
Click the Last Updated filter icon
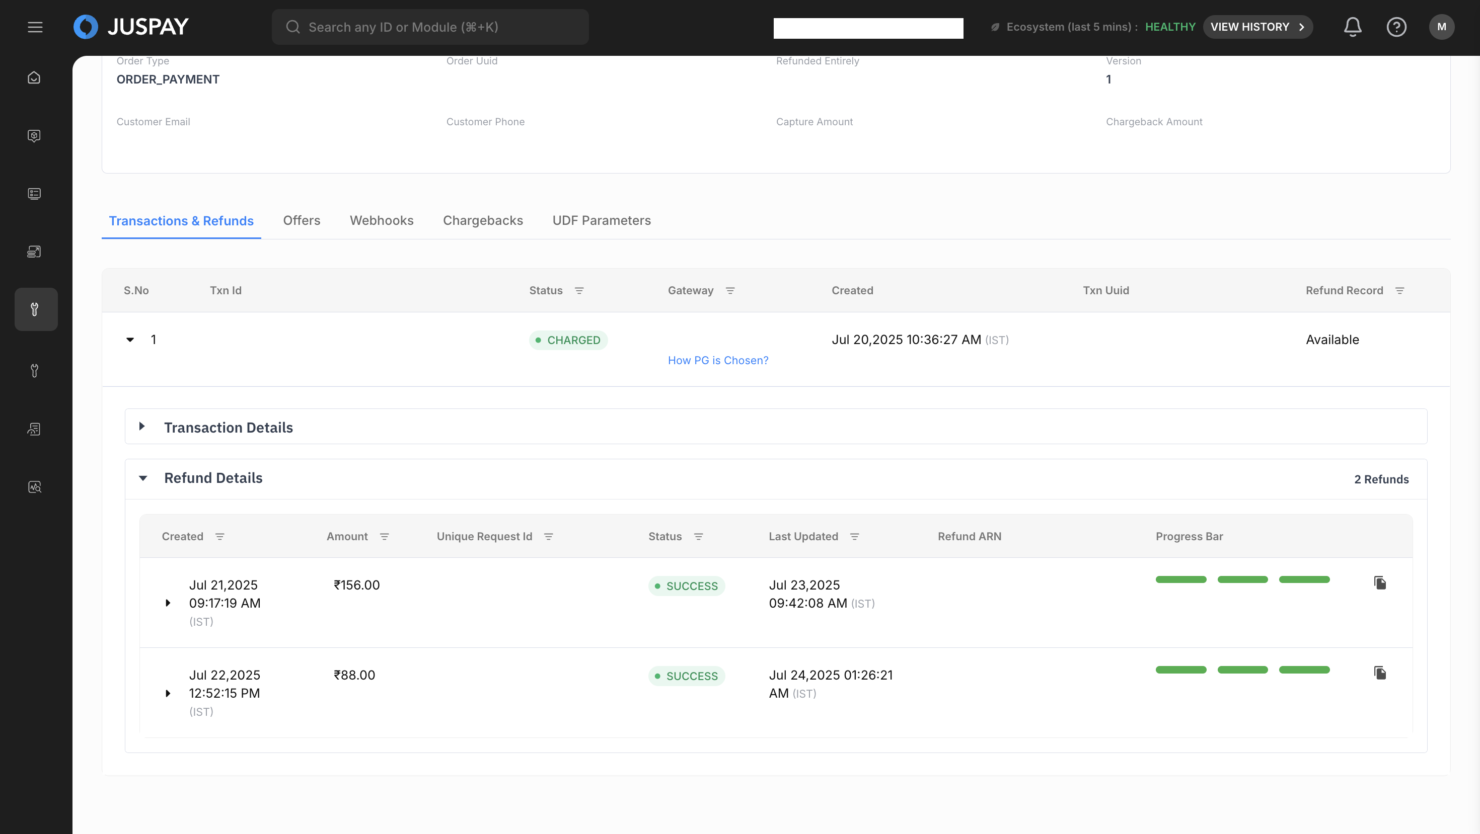point(854,537)
